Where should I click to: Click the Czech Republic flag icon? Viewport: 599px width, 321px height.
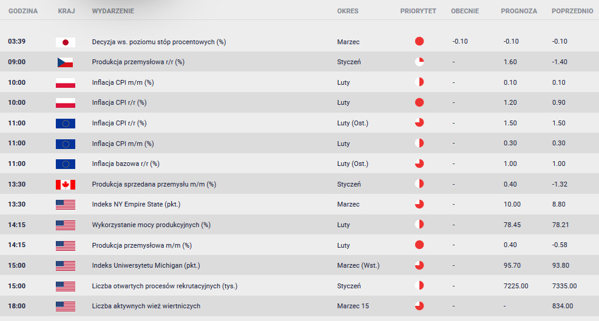click(66, 62)
